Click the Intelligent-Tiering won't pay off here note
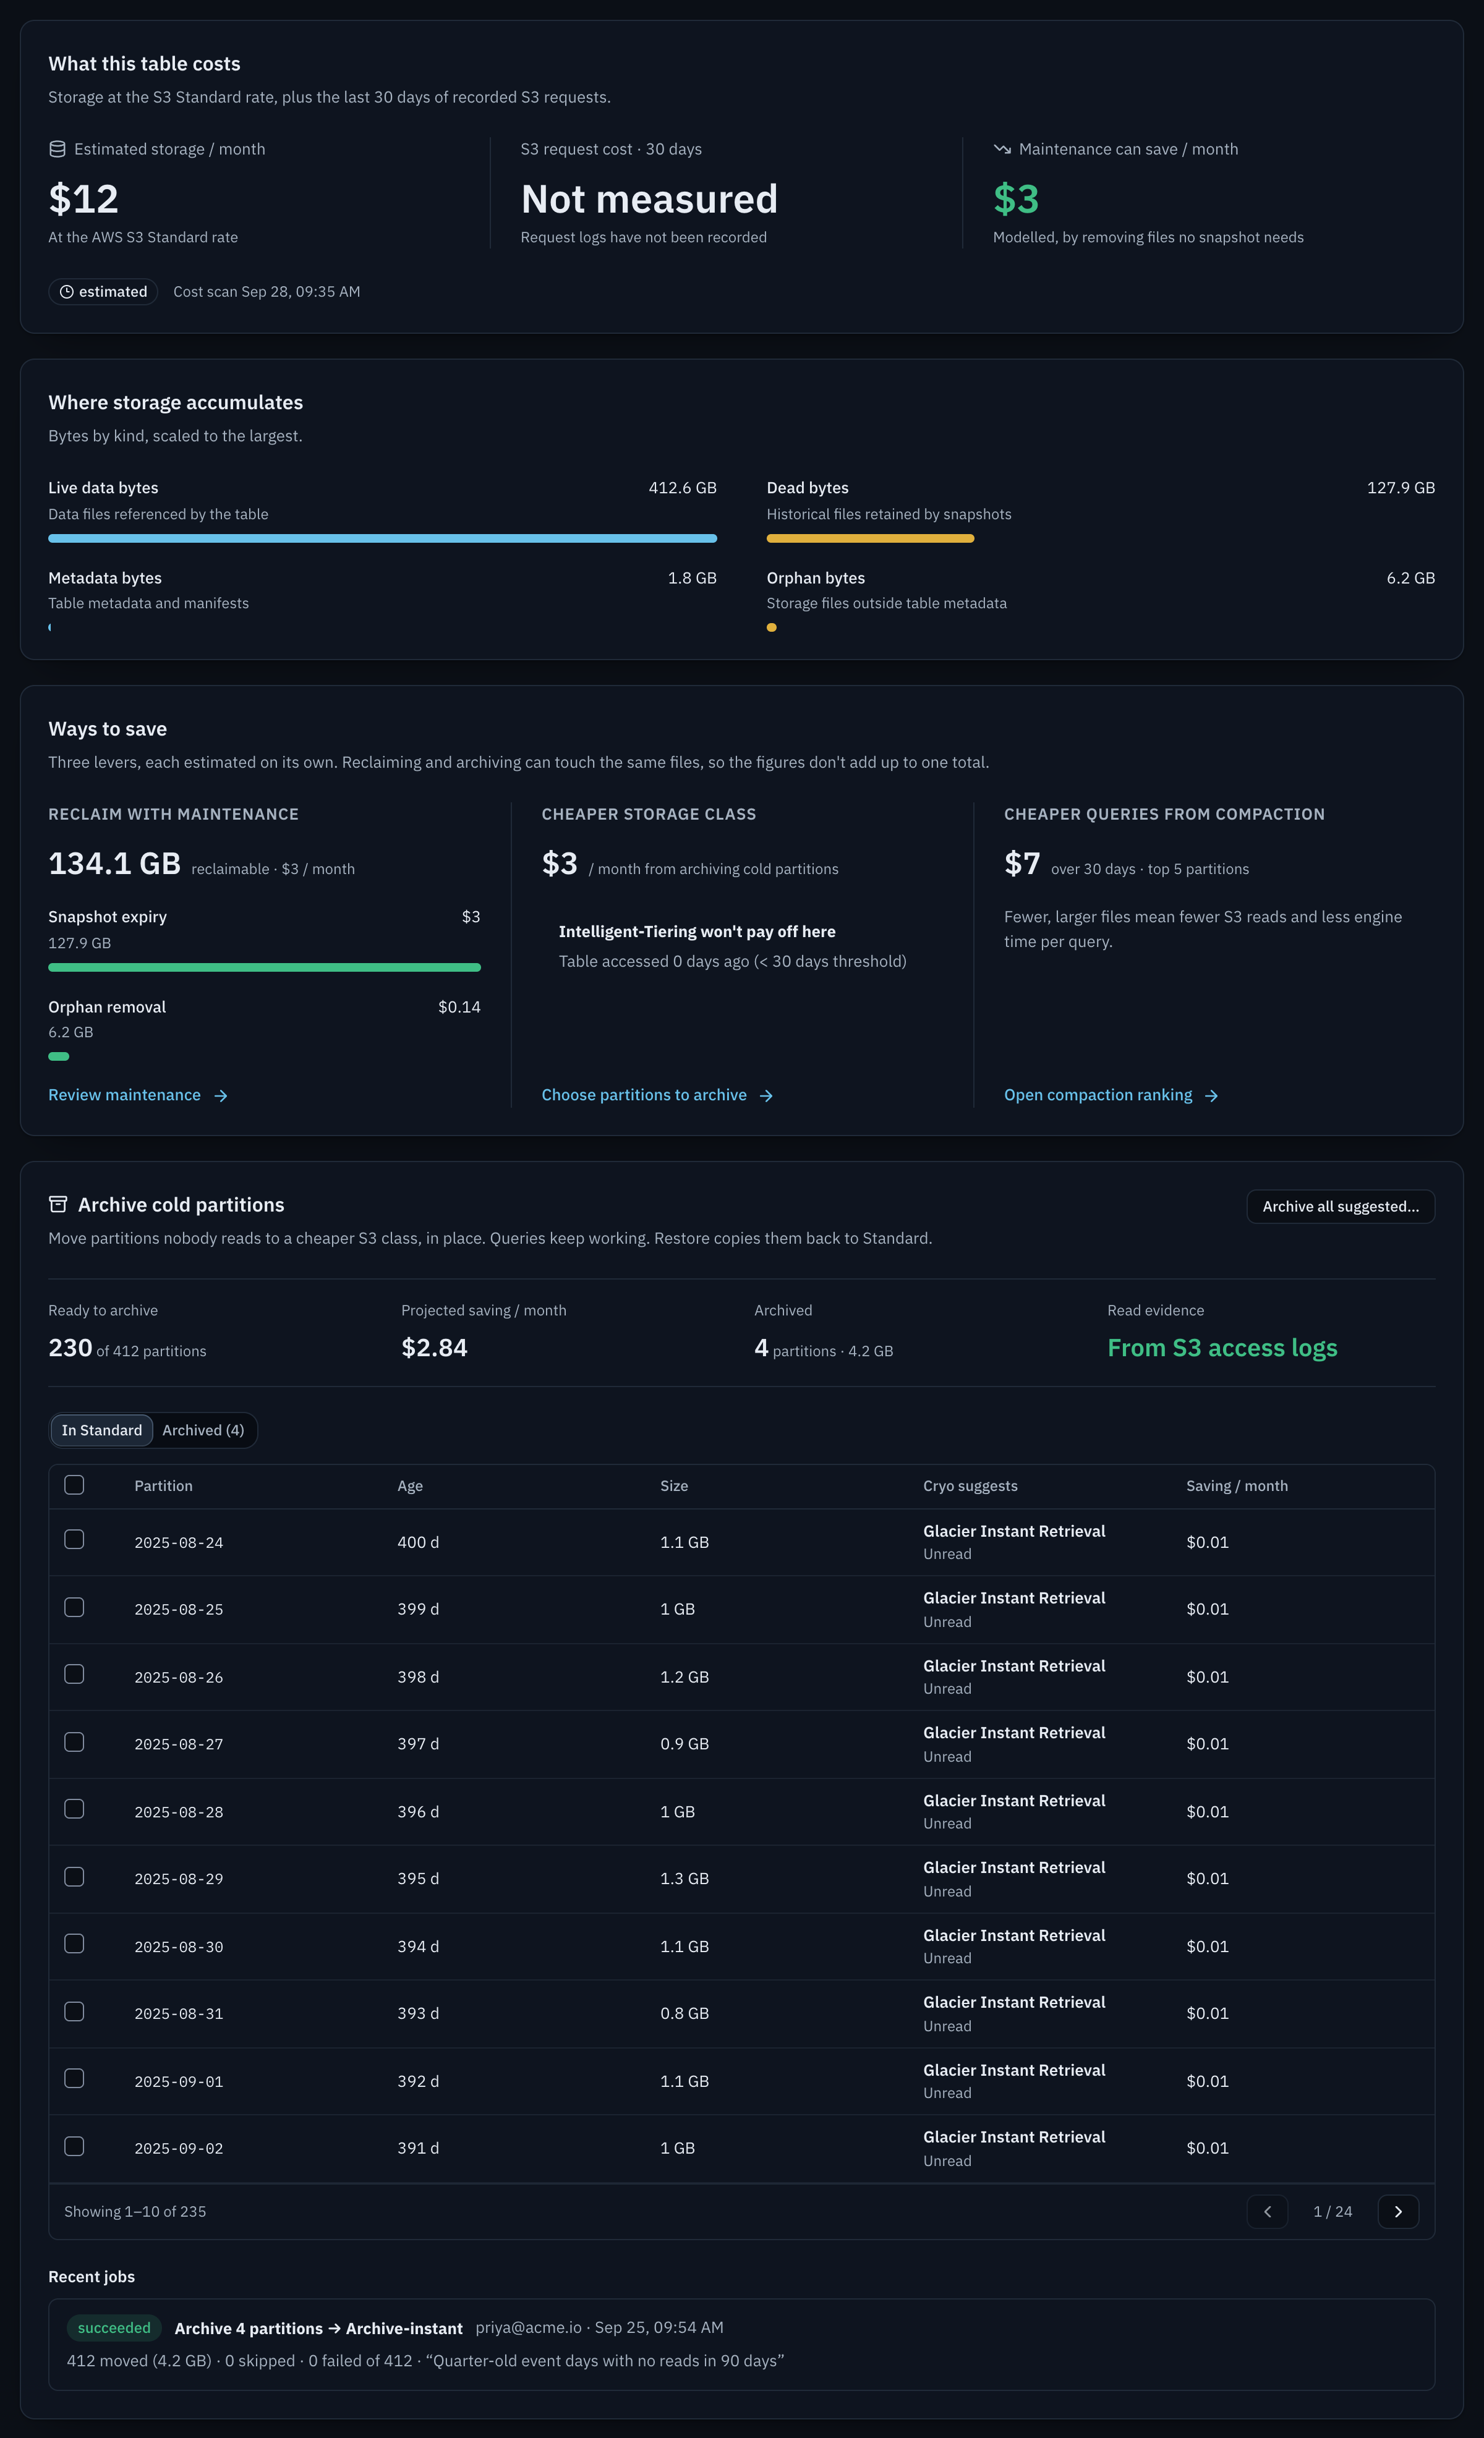1484x2438 pixels. click(x=697, y=932)
